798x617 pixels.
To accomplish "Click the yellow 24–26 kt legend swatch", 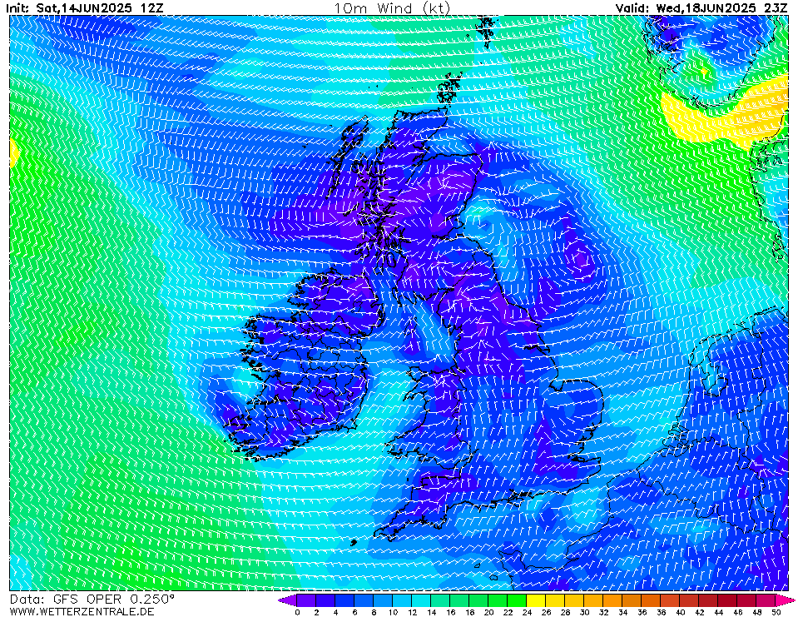I will [536, 600].
